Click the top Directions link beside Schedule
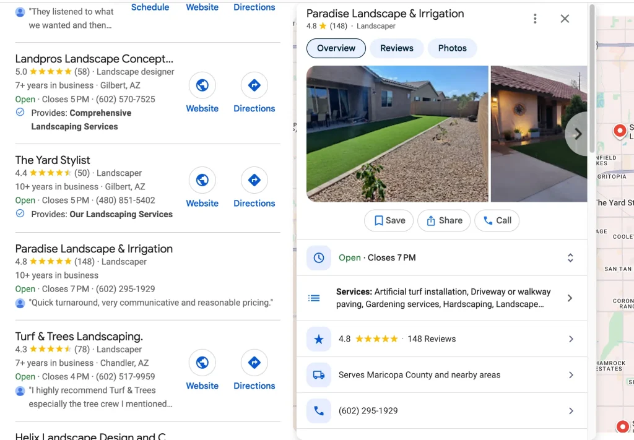 (x=254, y=7)
